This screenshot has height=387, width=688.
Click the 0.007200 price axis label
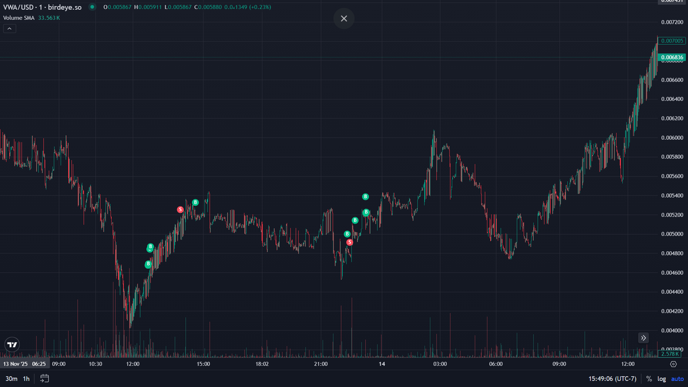click(671, 22)
